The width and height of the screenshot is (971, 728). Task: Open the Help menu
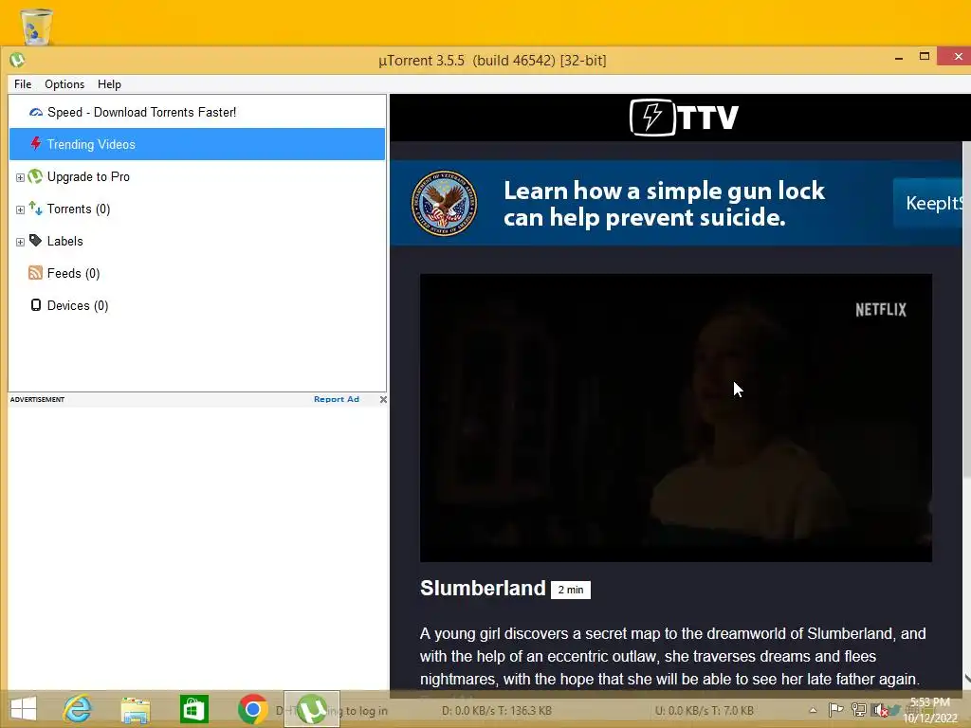[109, 84]
